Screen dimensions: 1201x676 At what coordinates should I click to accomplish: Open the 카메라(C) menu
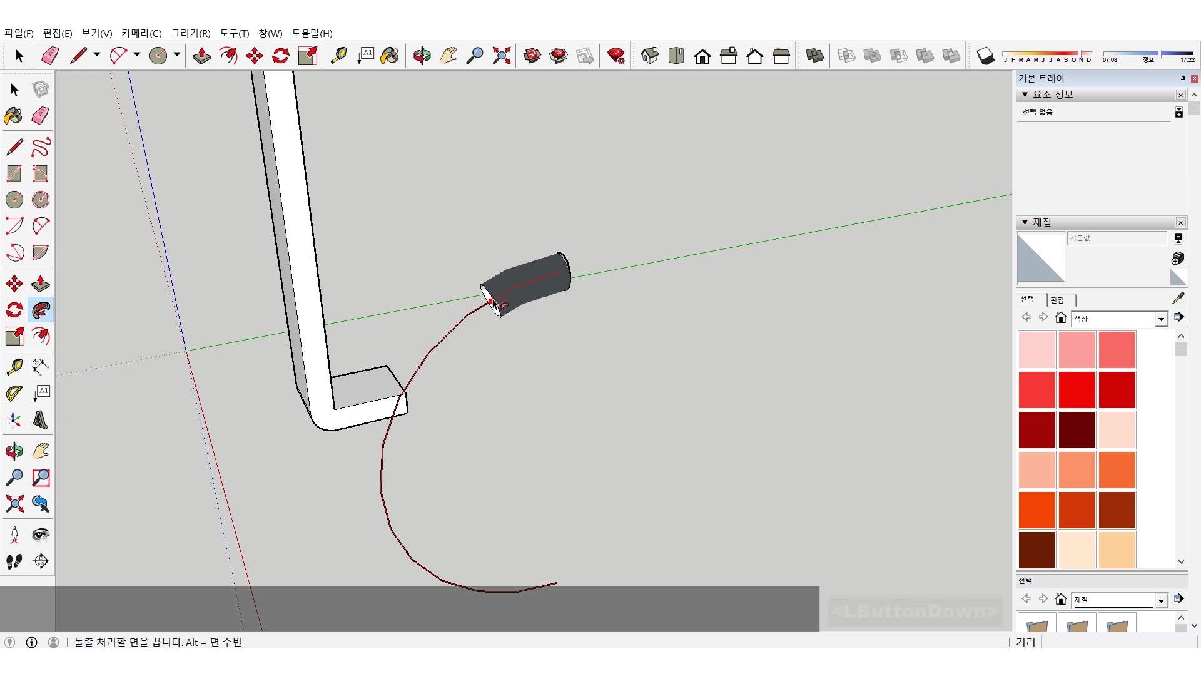click(x=141, y=33)
